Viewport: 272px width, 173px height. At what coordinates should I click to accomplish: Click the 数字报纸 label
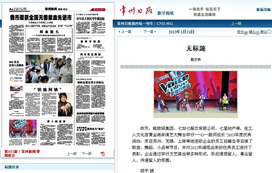tap(165, 13)
